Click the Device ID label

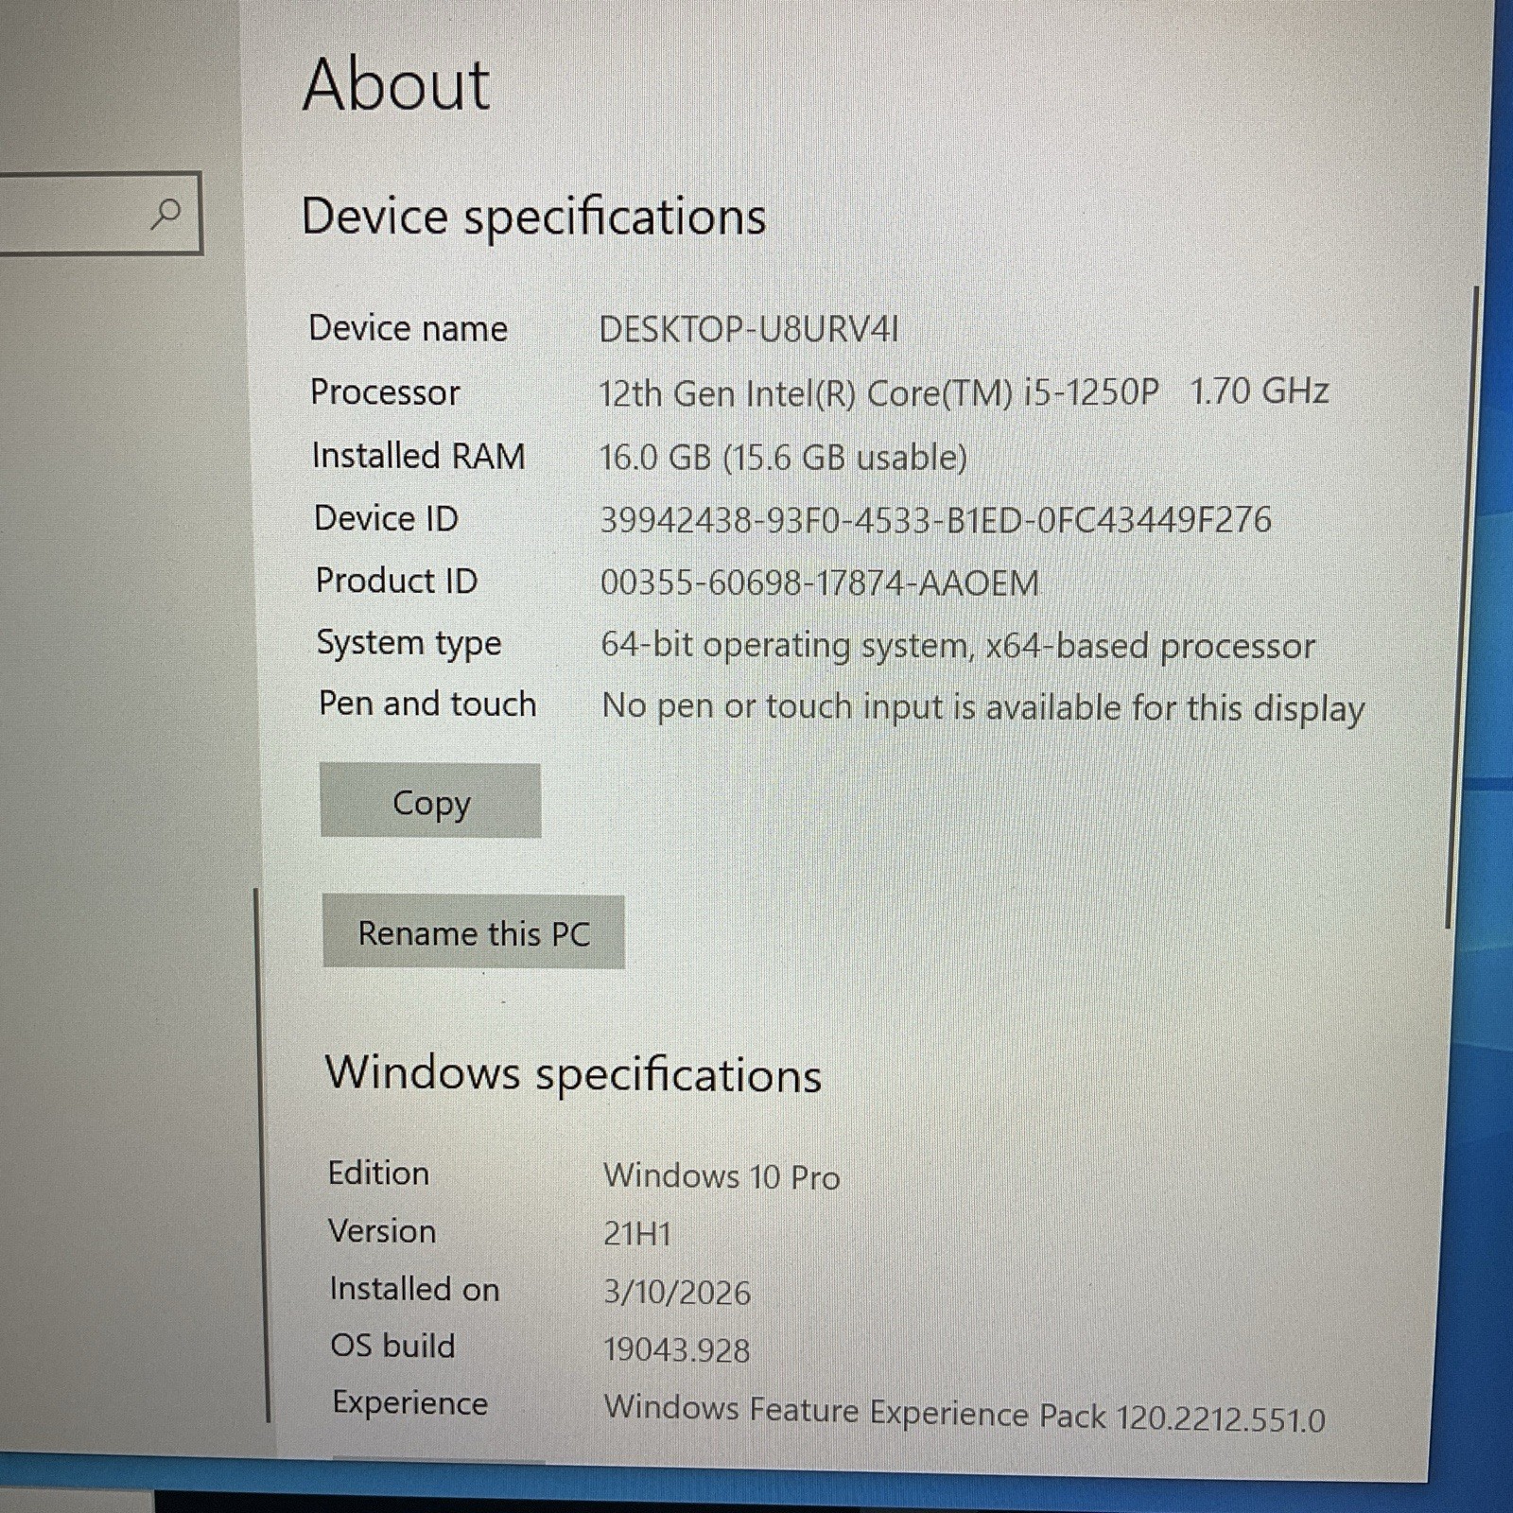[386, 518]
